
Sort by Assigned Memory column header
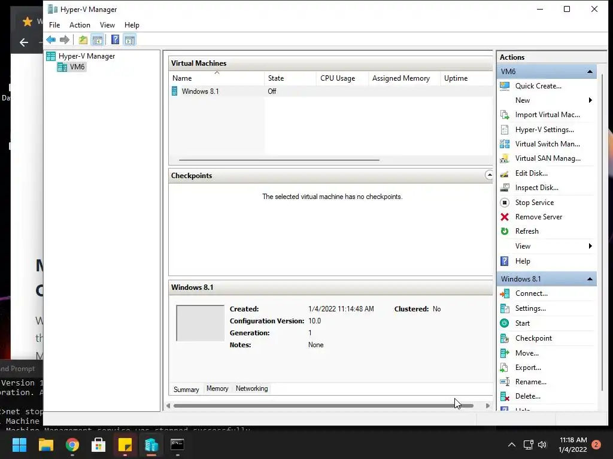[404, 78]
